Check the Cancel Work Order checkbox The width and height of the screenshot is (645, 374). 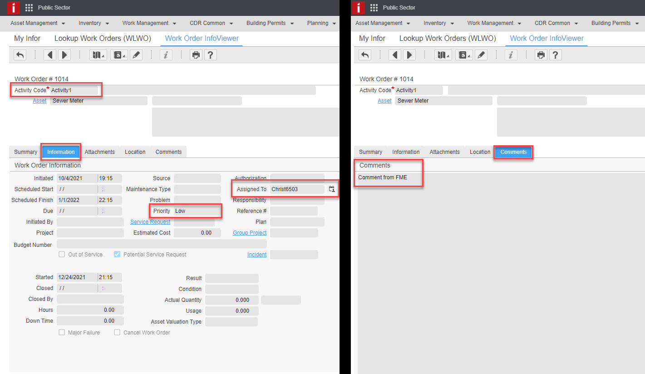point(117,332)
